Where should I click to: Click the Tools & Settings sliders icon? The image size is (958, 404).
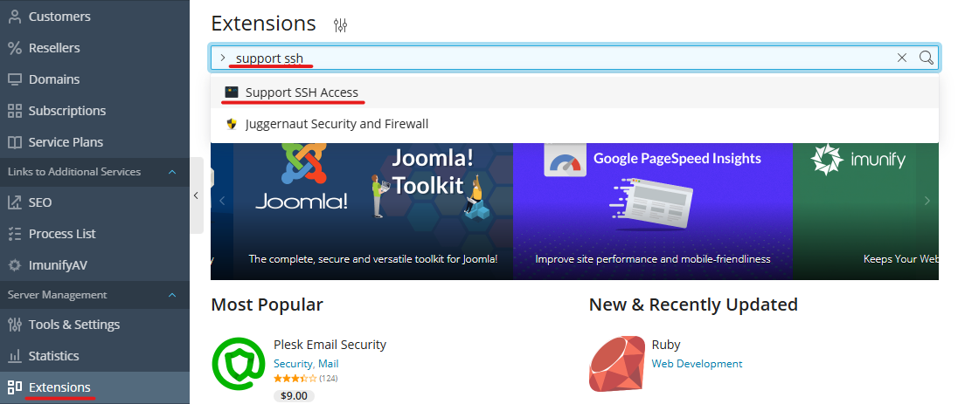[15, 325]
